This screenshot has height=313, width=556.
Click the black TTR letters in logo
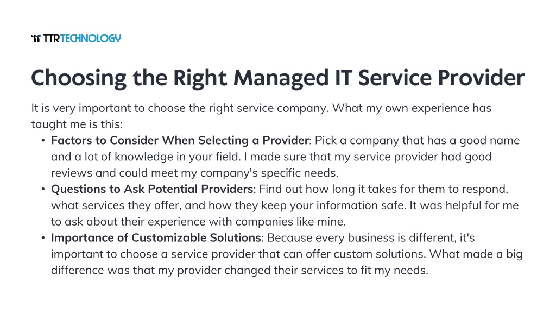52,39
